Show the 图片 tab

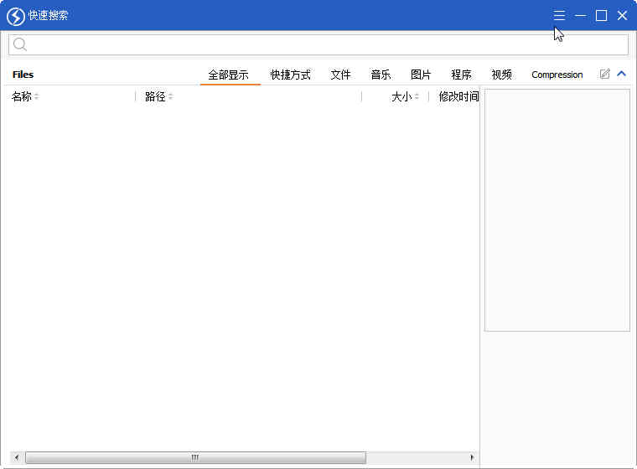(x=421, y=75)
